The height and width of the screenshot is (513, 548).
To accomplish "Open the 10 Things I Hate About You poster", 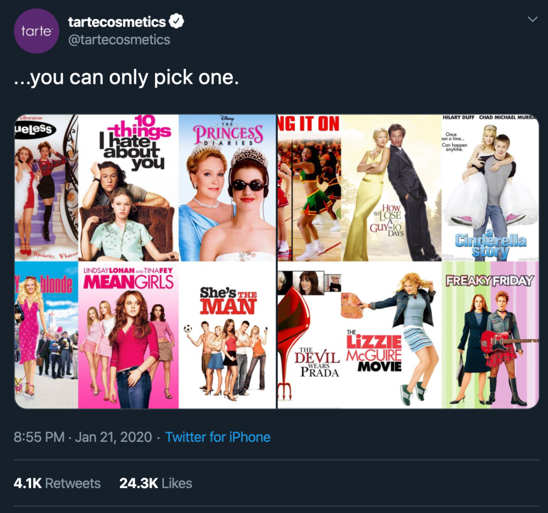I will click(x=128, y=188).
